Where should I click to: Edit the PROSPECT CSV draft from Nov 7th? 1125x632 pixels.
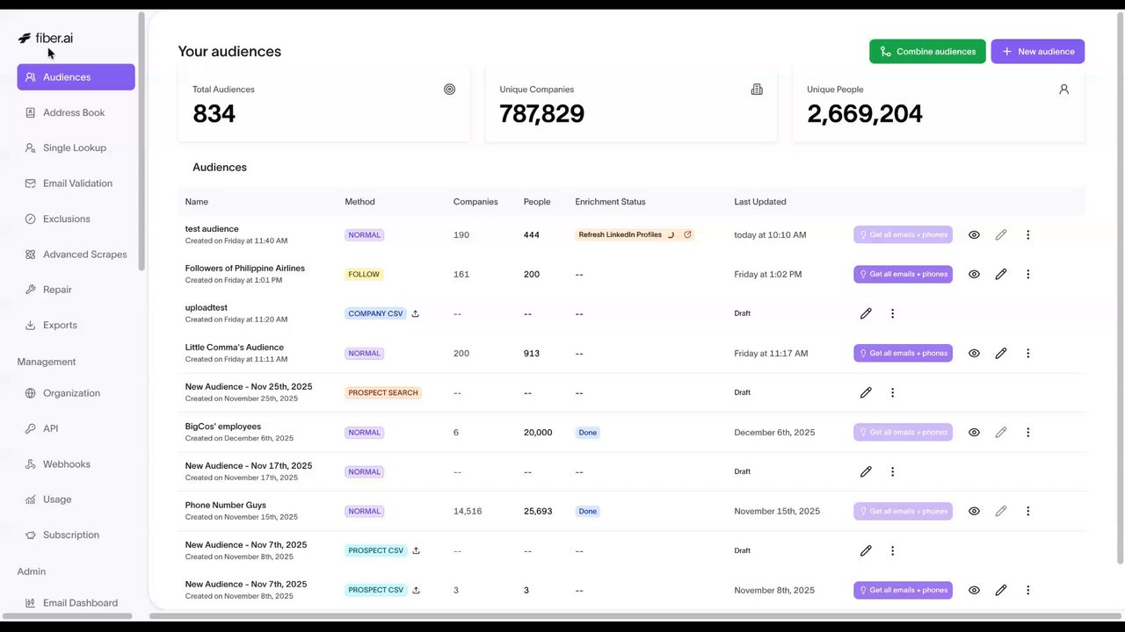coord(866,550)
